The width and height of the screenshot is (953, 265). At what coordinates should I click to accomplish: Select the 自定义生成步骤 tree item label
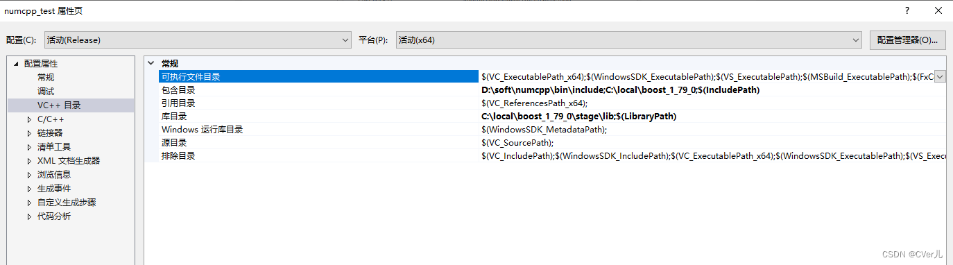click(67, 203)
